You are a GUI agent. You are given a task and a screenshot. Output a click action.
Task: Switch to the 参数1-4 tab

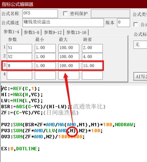pyautogui.click(x=11, y=32)
